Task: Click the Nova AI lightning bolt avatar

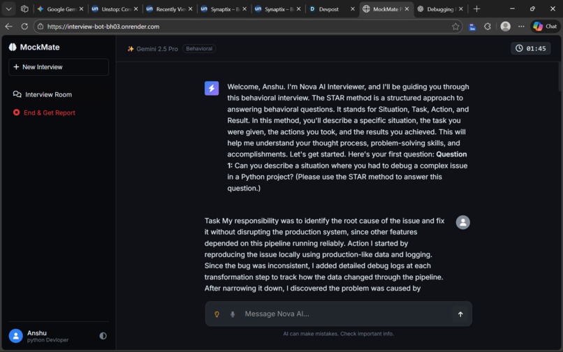Action: (x=212, y=89)
